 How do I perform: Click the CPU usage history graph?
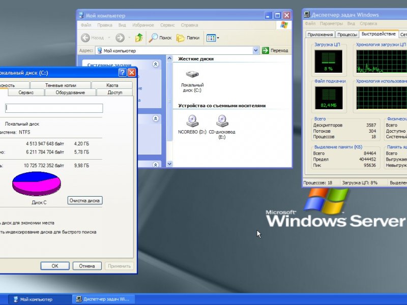tap(381, 61)
